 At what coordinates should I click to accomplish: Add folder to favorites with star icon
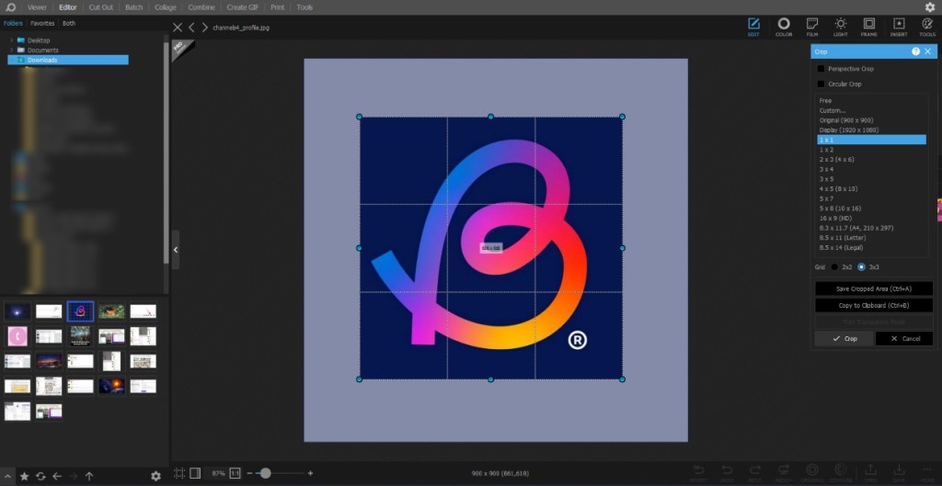[25, 476]
